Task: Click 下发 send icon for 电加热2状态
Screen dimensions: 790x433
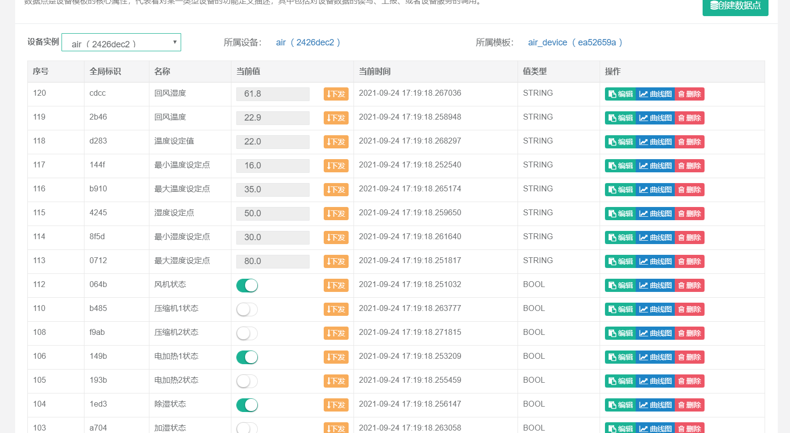Action: click(x=336, y=381)
